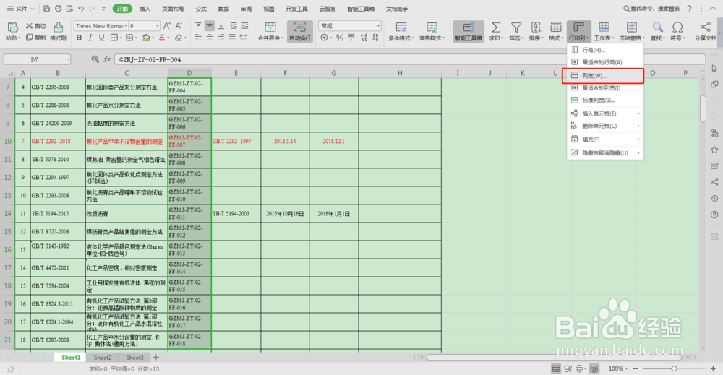
Task: Click the clear eraser icon
Action: pos(179,38)
